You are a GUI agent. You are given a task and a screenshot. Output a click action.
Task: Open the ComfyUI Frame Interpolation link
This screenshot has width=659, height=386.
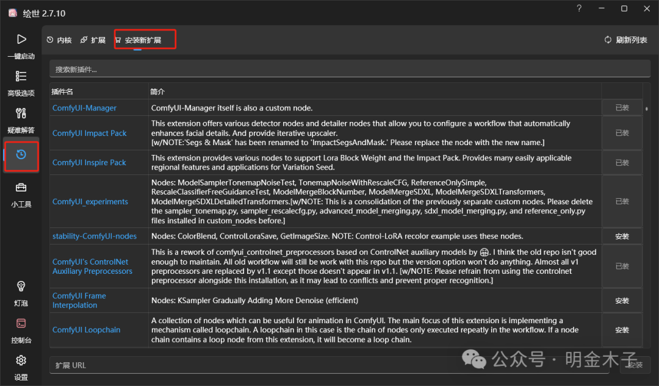pyautogui.click(x=79, y=300)
